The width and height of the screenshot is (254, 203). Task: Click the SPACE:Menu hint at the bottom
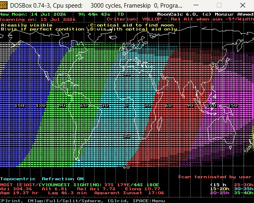[x=149, y=201]
